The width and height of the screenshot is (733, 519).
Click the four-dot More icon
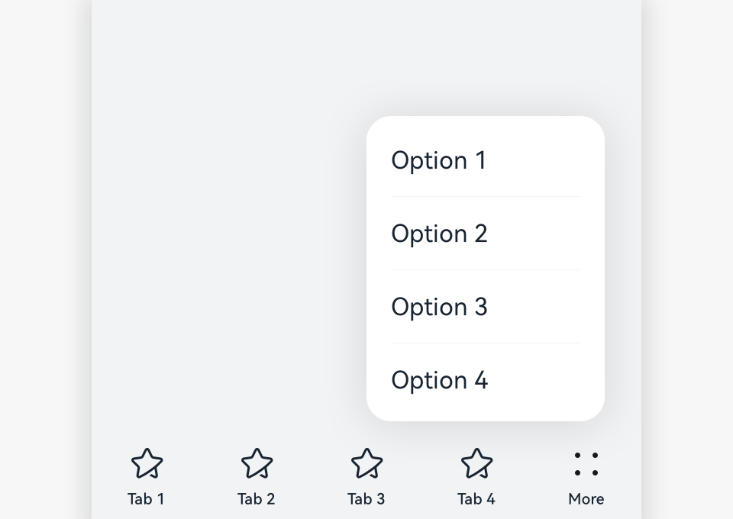pos(586,463)
